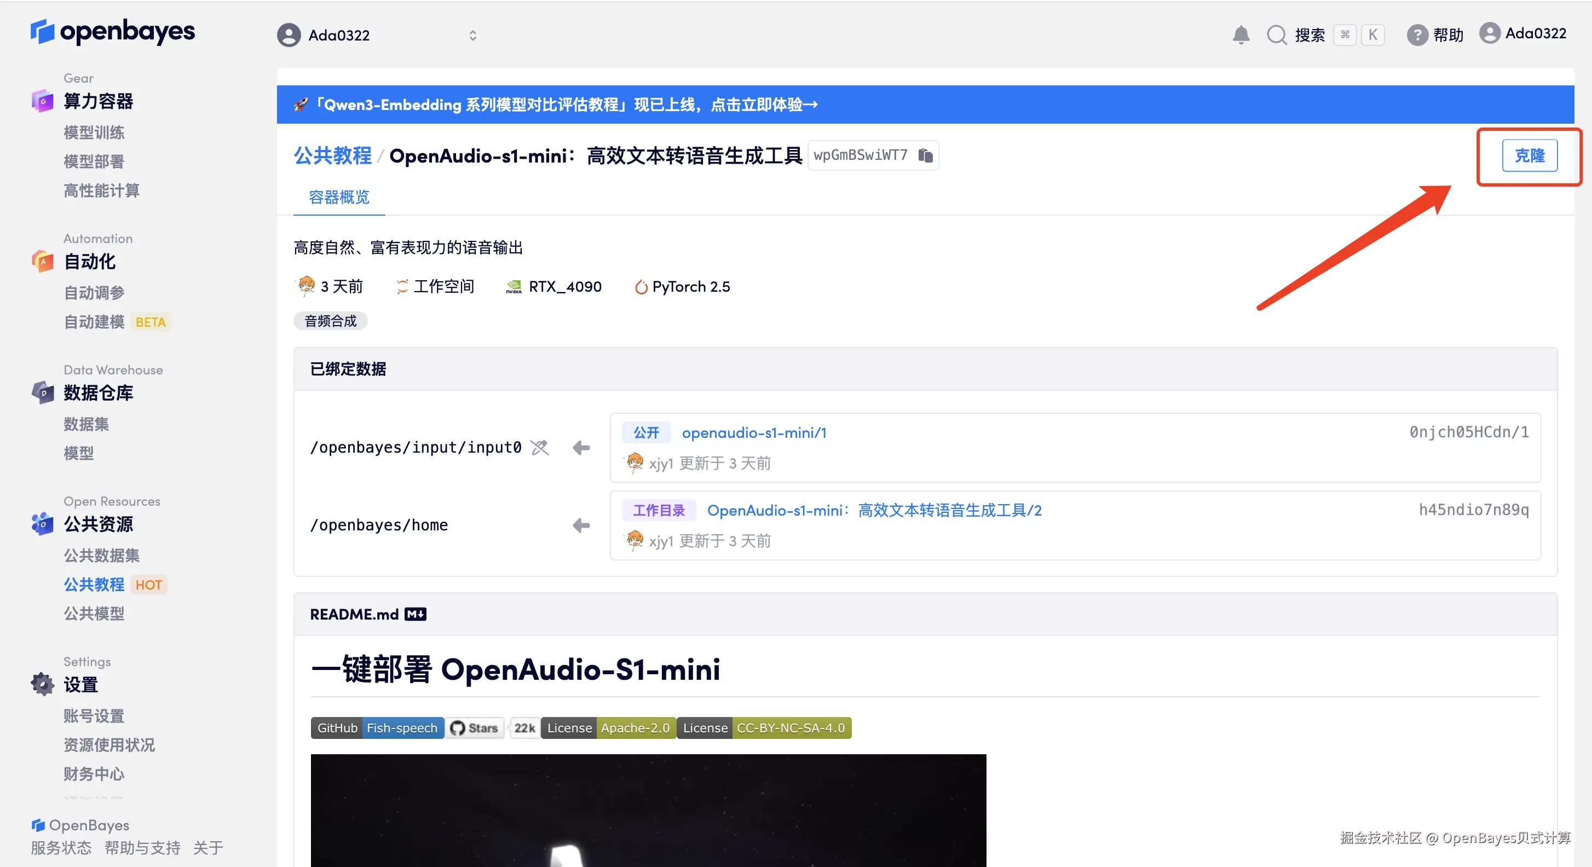The image size is (1592, 867).
Task: Click the Settings gear icon
Action: (43, 684)
